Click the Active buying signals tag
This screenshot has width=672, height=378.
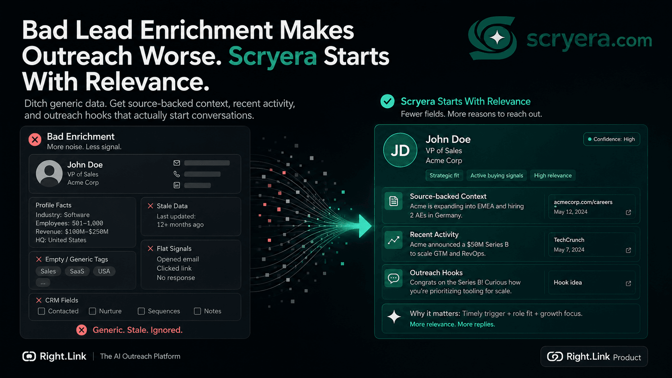coord(497,176)
